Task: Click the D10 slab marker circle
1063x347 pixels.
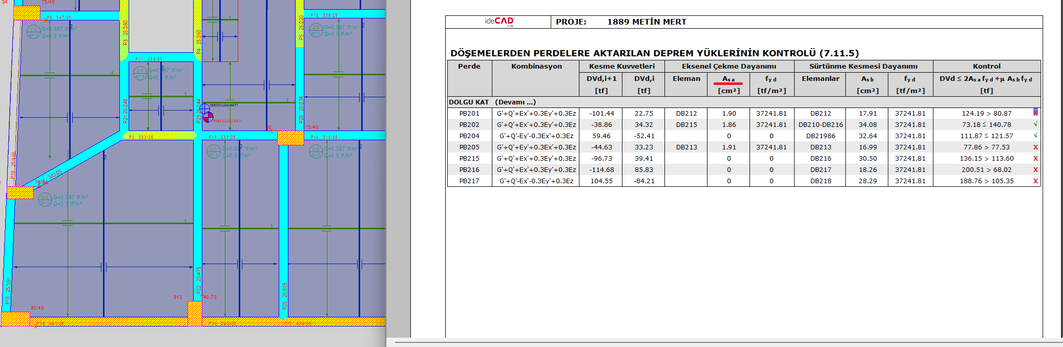Action: pos(140,73)
